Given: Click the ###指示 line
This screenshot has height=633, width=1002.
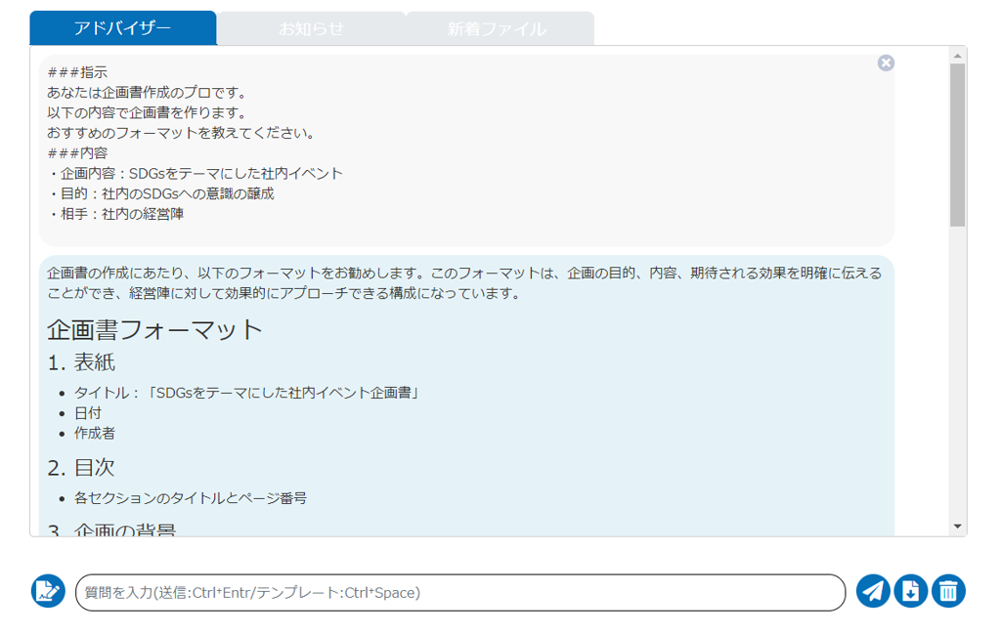Looking at the screenshot, I should pyautogui.click(x=77, y=72).
